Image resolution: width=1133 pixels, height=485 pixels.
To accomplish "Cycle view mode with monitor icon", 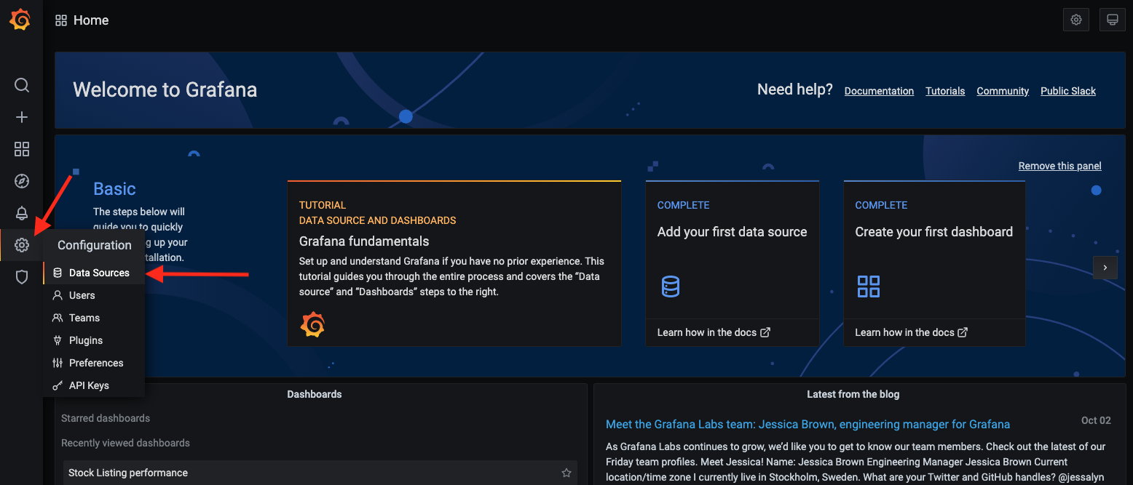I will point(1112,20).
